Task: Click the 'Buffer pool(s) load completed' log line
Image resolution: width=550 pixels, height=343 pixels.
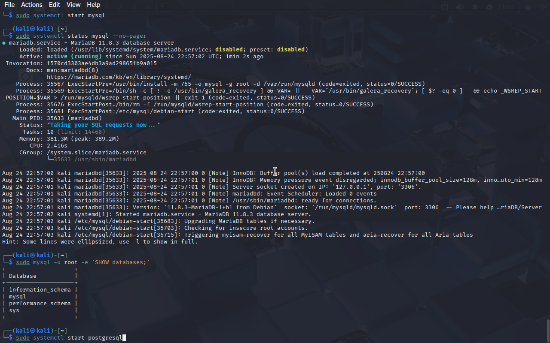Action: click(x=214, y=173)
